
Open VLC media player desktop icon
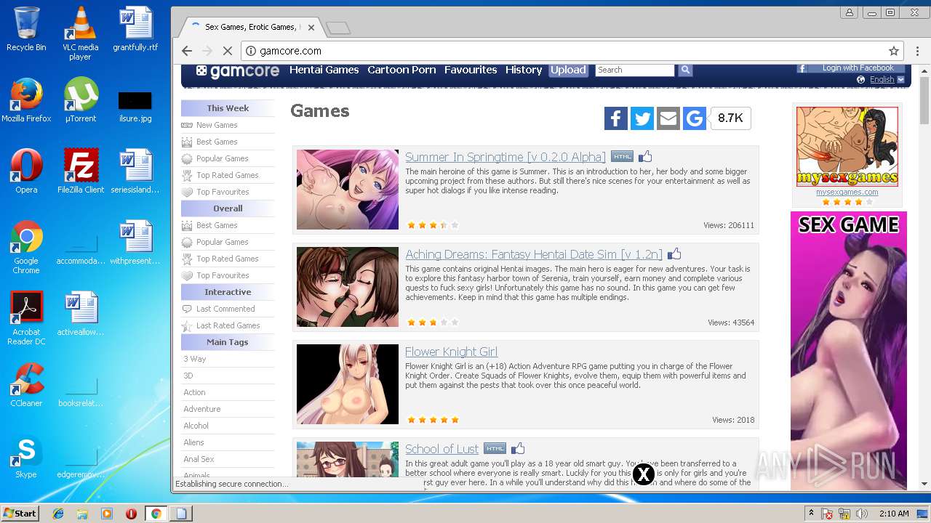pos(80,33)
